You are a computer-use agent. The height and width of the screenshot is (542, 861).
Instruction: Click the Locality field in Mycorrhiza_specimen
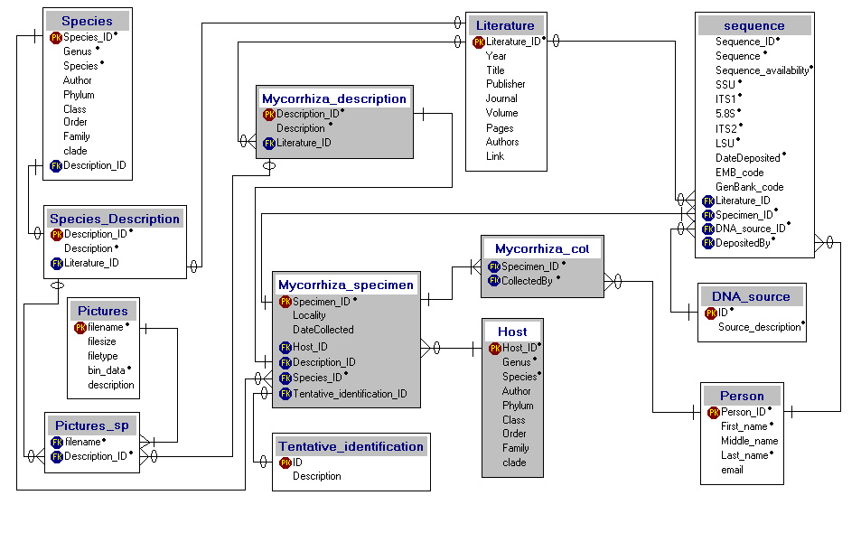309,316
